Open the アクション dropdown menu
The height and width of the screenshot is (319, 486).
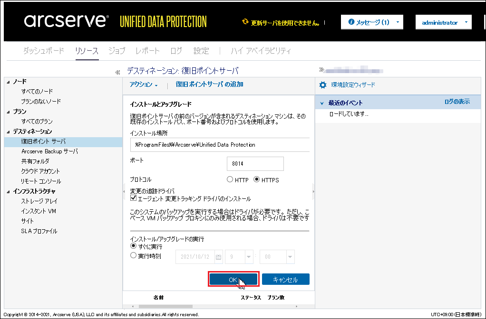(x=144, y=84)
